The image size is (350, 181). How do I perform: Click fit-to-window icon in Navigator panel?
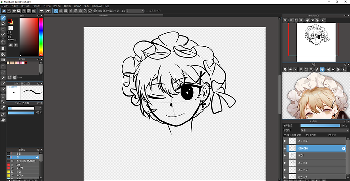pyautogui.click(x=297, y=20)
